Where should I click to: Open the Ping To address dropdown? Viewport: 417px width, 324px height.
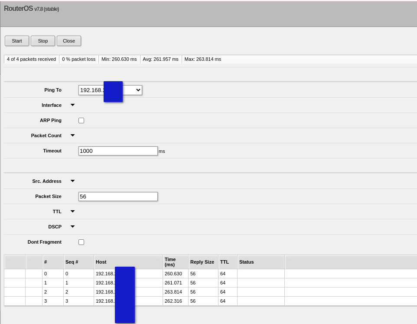point(138,90)
